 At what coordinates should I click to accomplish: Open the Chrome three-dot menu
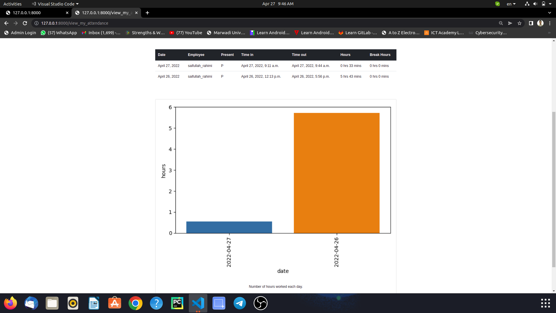[550, 23]
